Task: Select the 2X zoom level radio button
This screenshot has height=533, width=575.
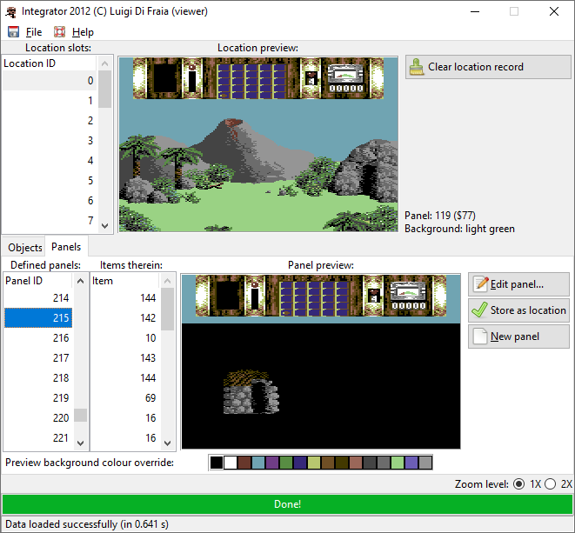Action: [x=550, y=484]
